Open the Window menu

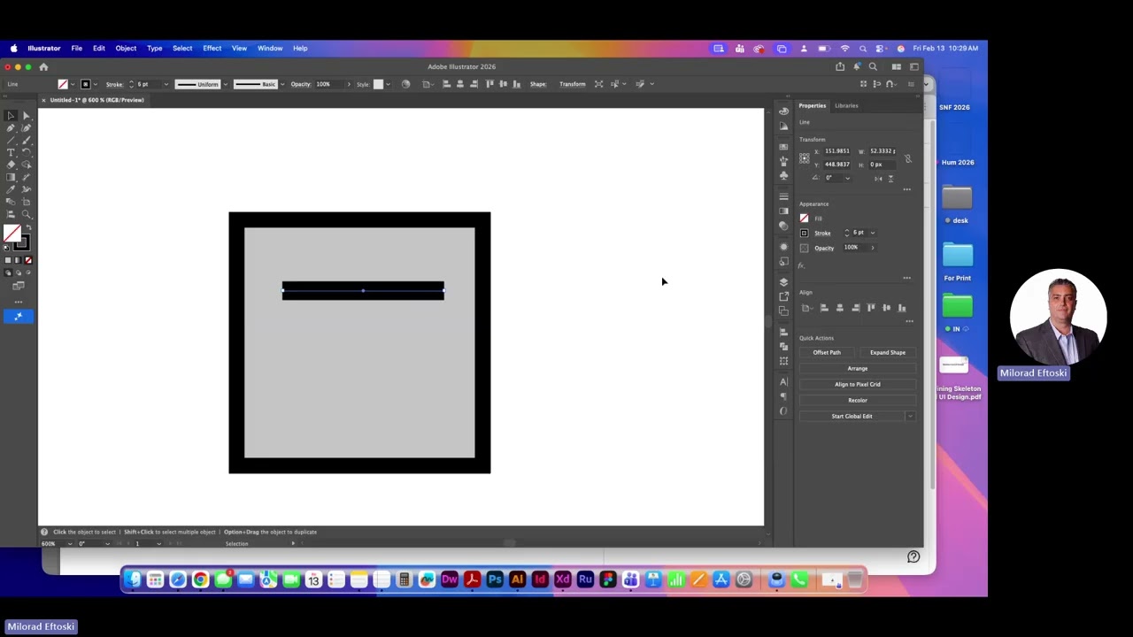(x=270, y=48)
